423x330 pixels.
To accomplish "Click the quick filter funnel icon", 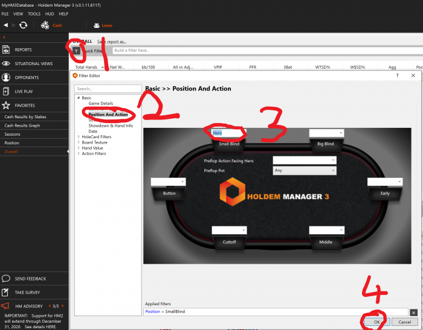I will coord(76,51).
